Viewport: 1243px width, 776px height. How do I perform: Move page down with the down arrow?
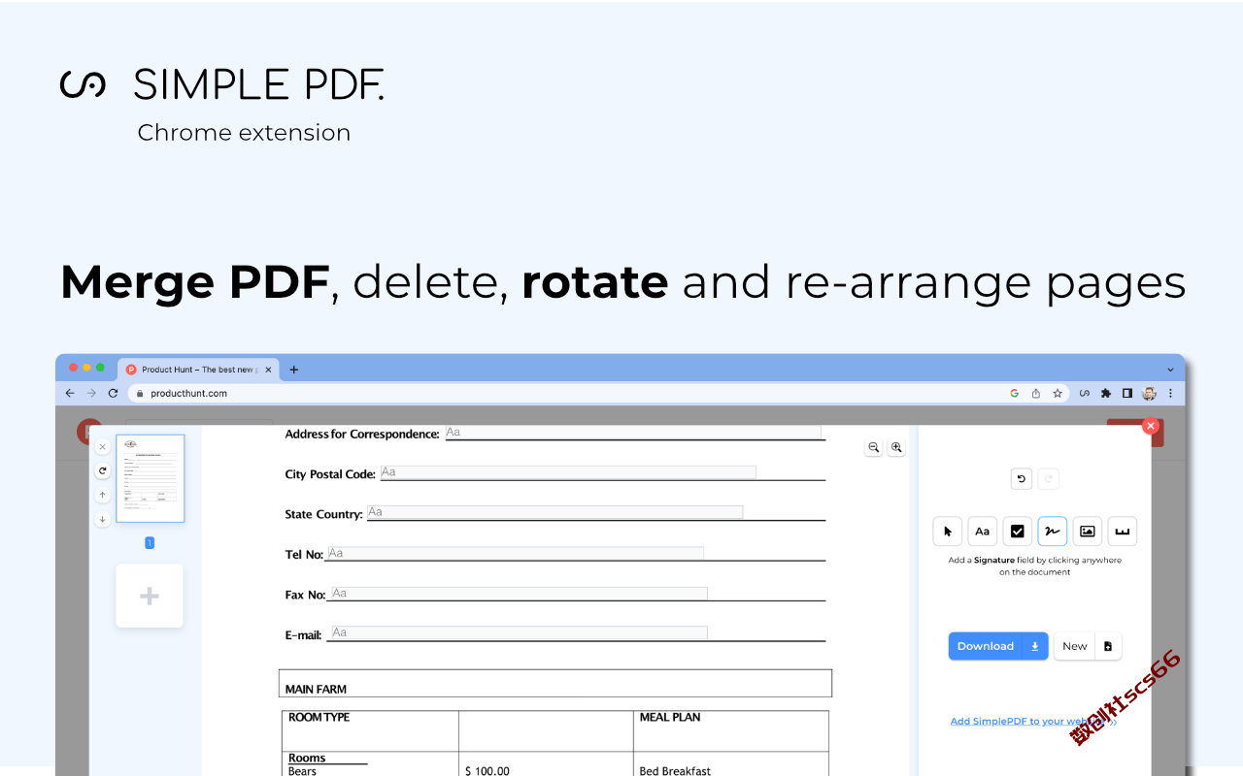click(102, 519)
